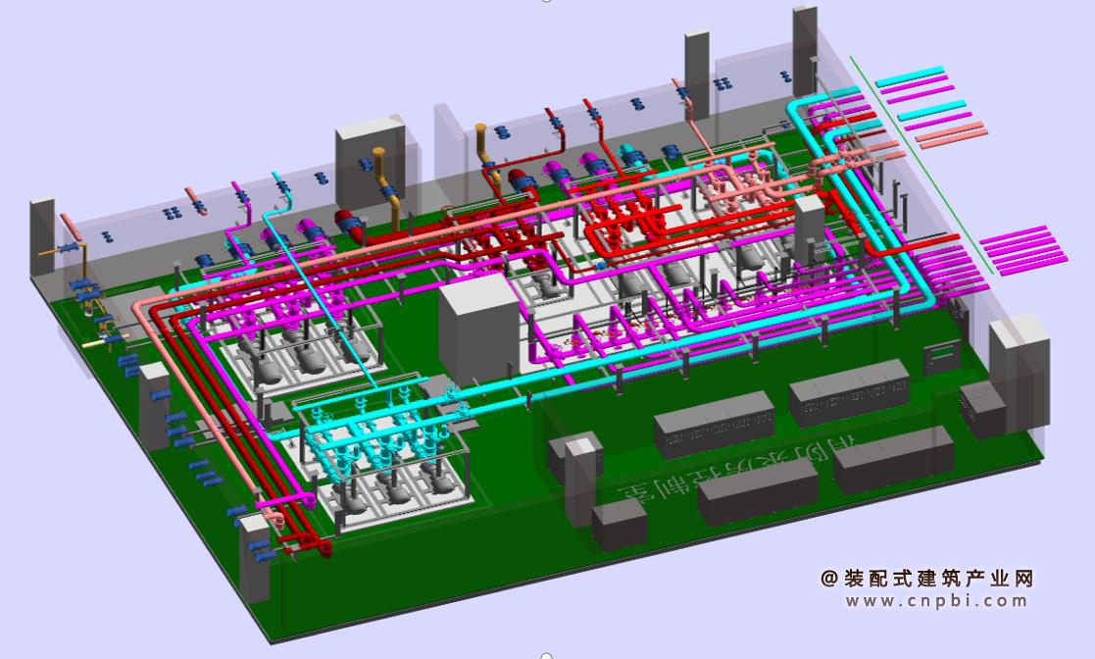Image resolution: width=1095 pixels, height=659 pixels.
Task: Select the gray column at front-left floor edge
Action: 254,559
